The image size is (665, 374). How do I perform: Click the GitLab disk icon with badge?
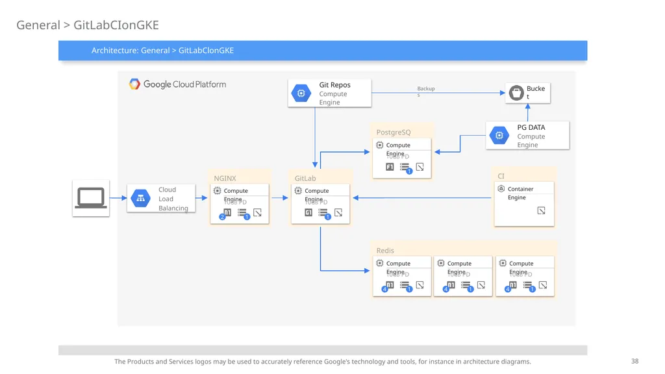point(324,213)
